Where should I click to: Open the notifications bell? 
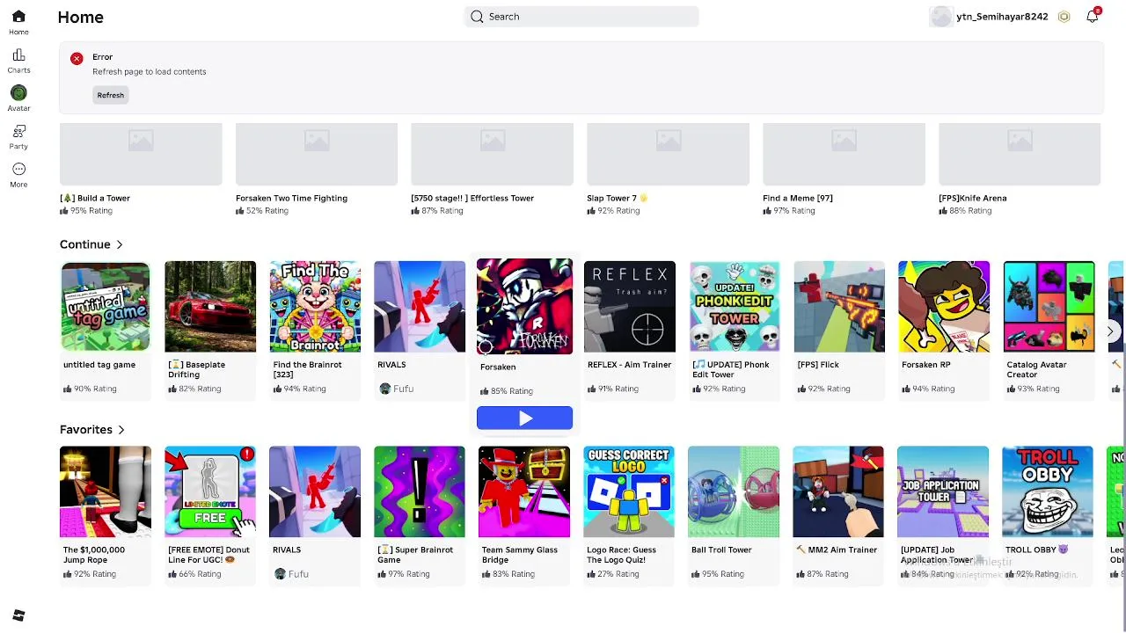click(x=1092, y=16)
